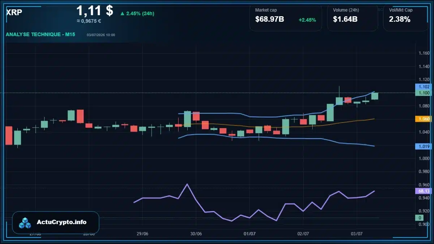Click the orange 1.060 moving average tag

click(424, 119)
